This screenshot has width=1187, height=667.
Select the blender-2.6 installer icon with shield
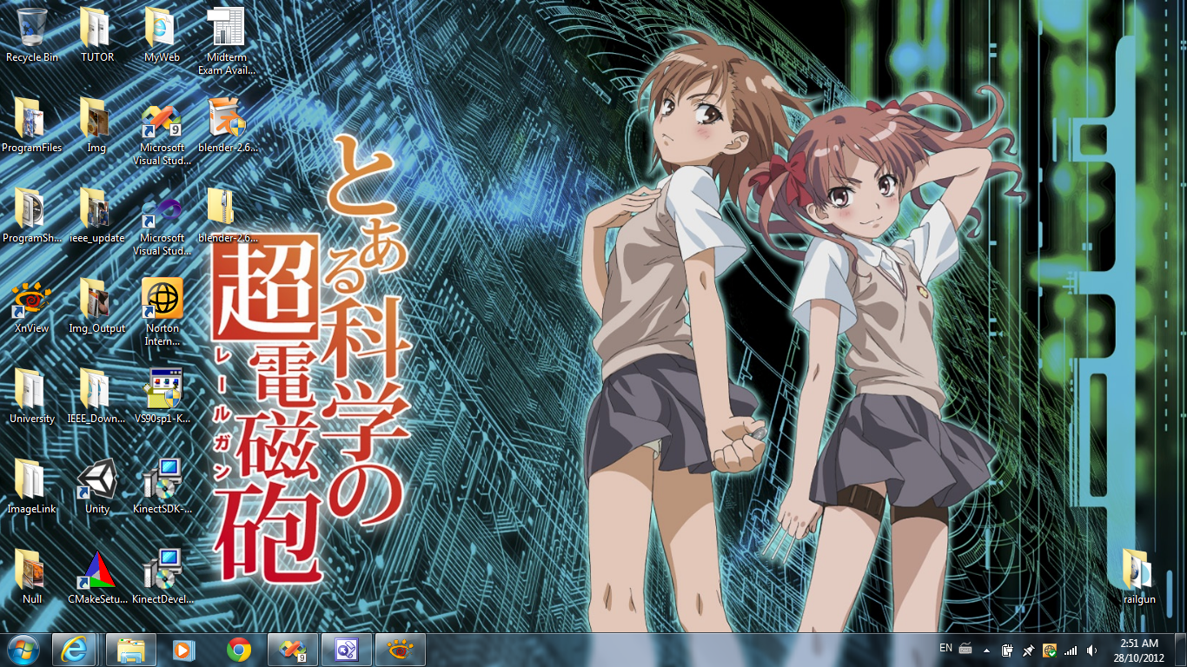point(227,125)
